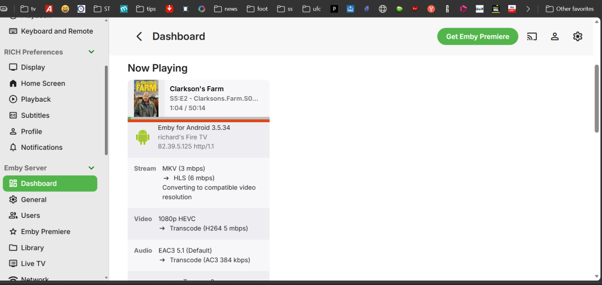The image size is (602, 285).
Task: Open Live TV in the sidebar
Action: pyautogui.click(x=51, y=263)
